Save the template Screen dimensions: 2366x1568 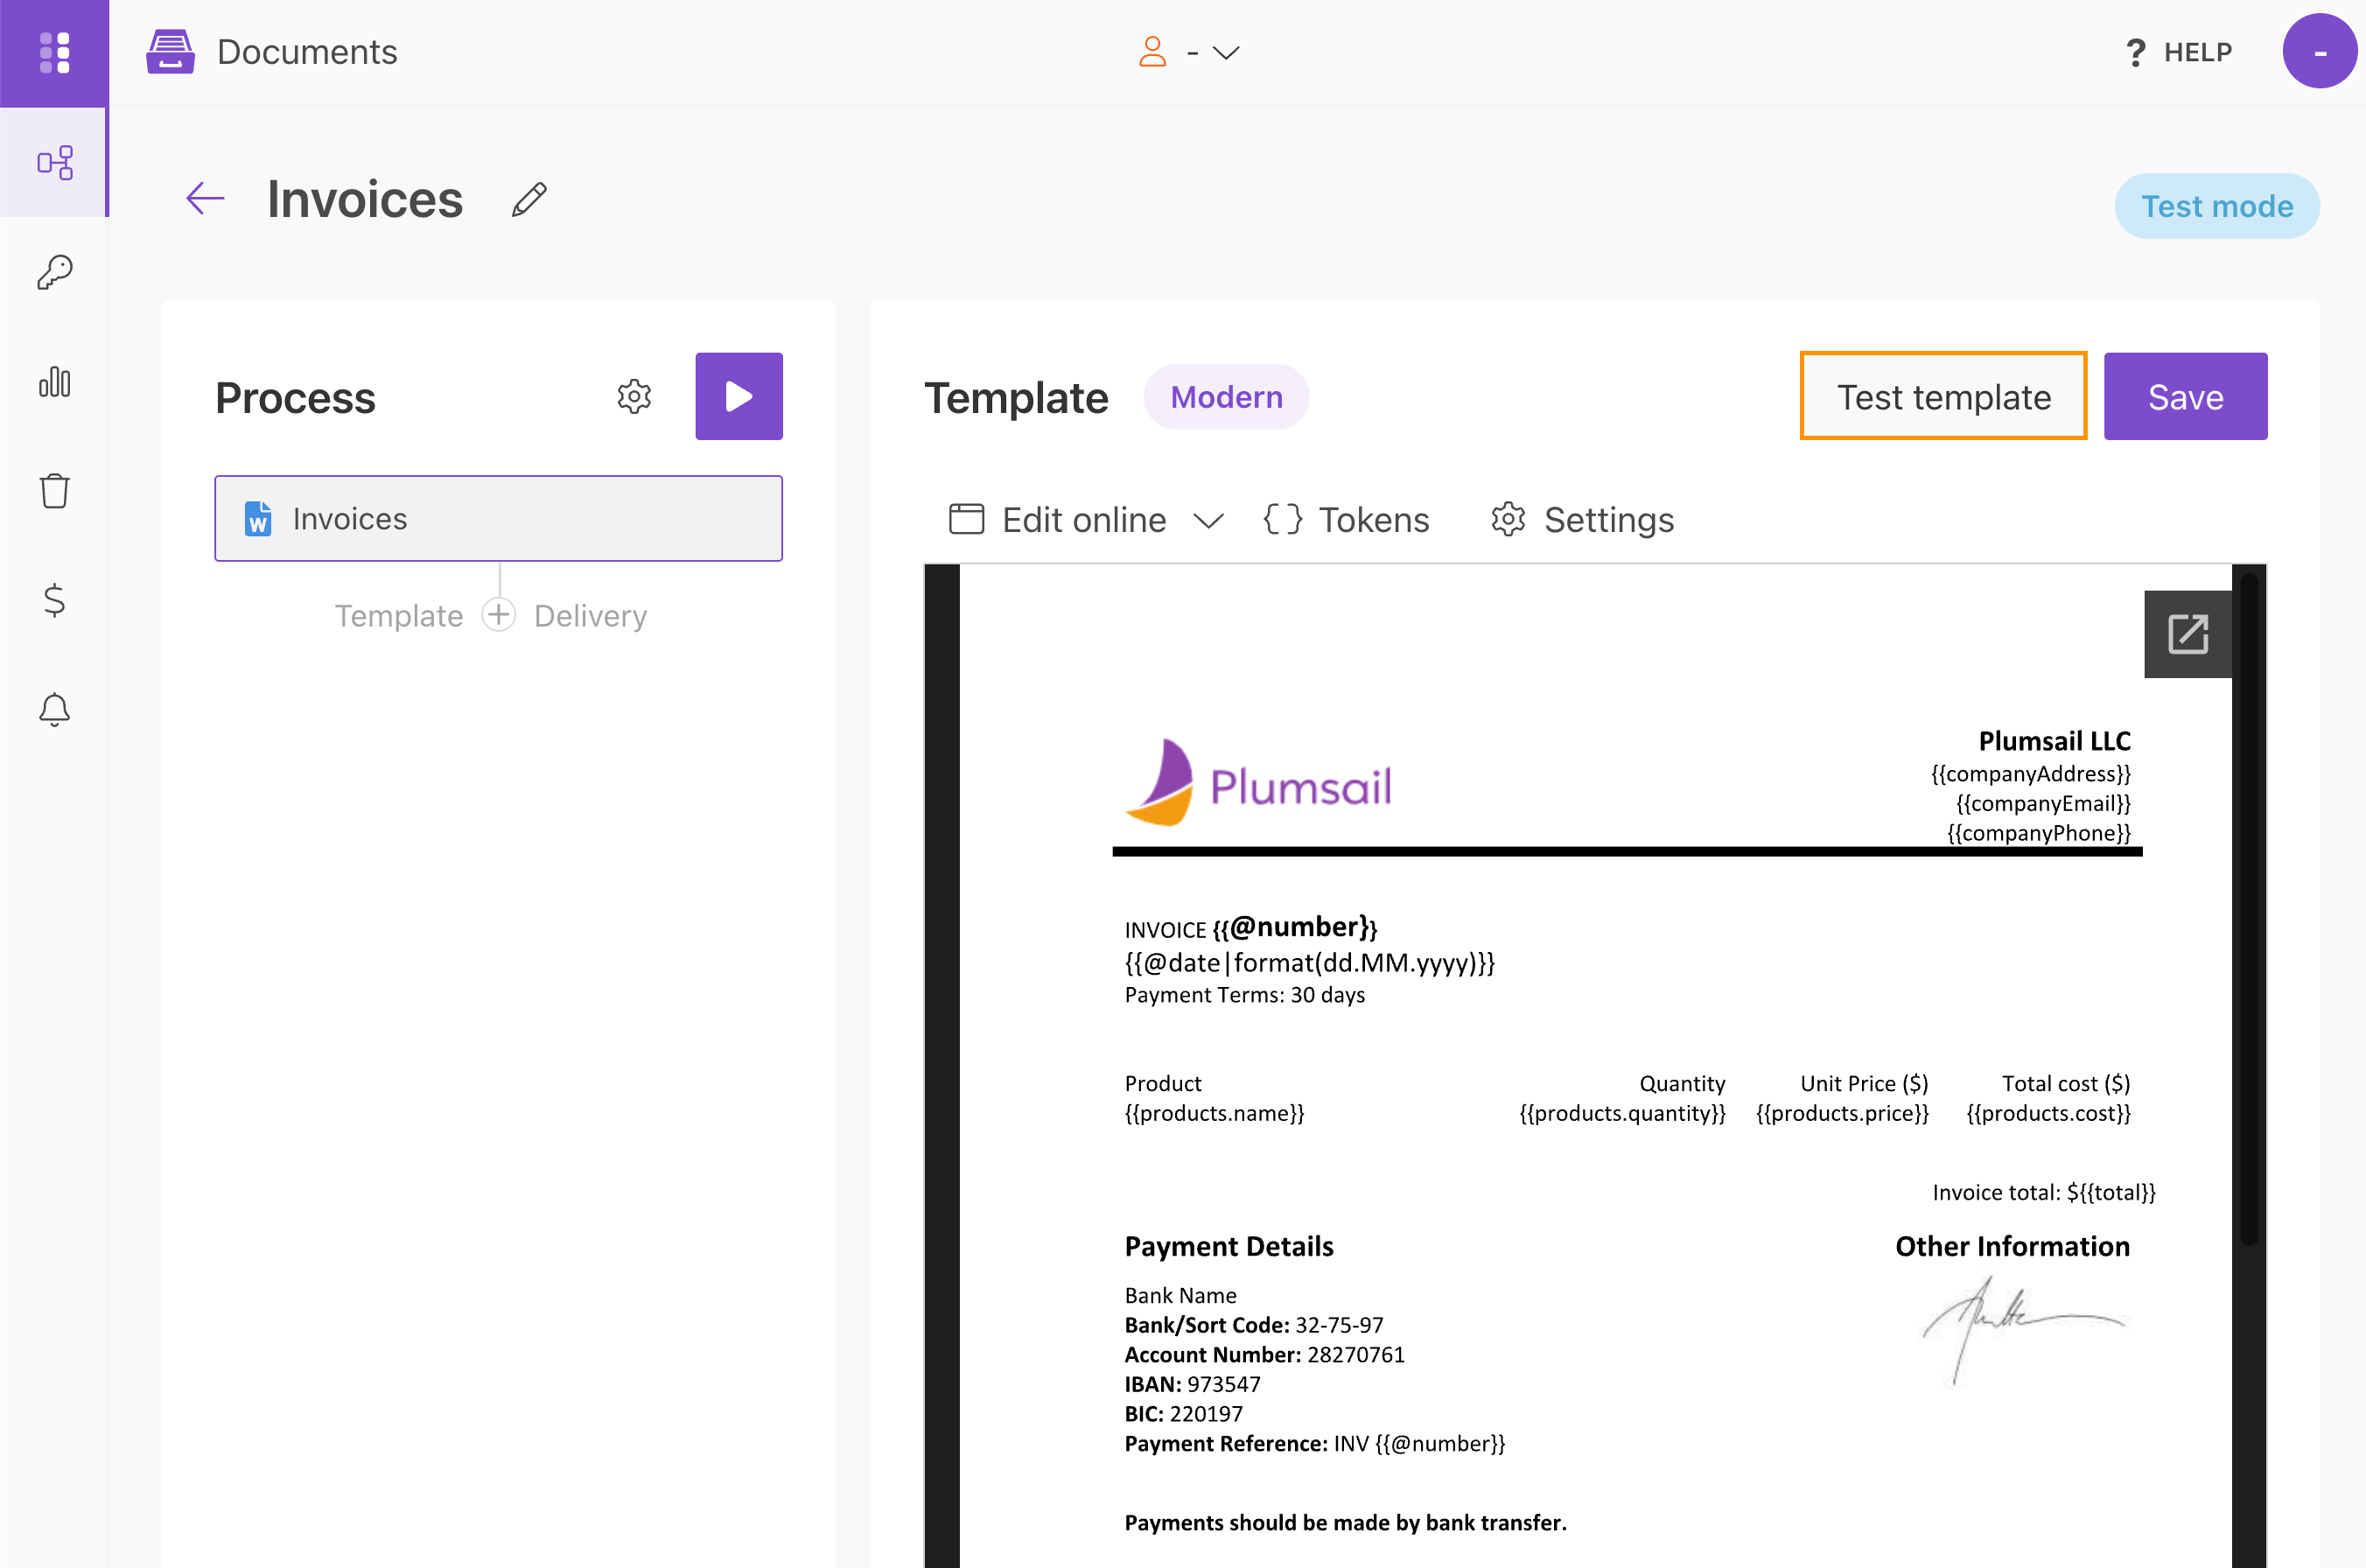tap(2185, 396)
